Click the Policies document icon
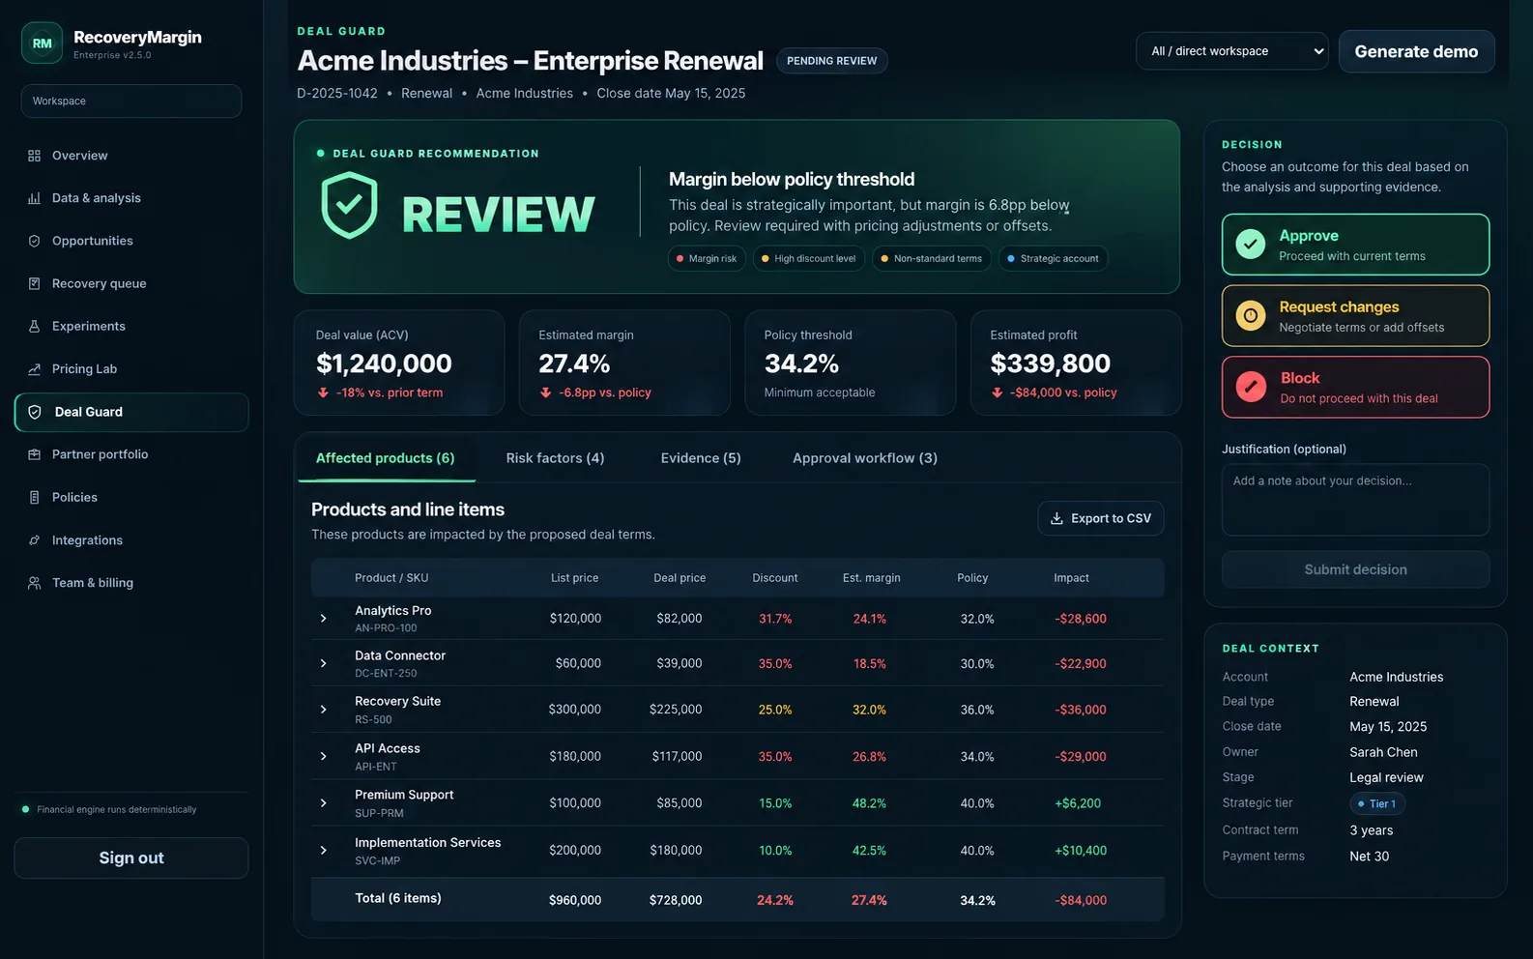This screenshot has width=1533, height=959. tap(35, 497)
